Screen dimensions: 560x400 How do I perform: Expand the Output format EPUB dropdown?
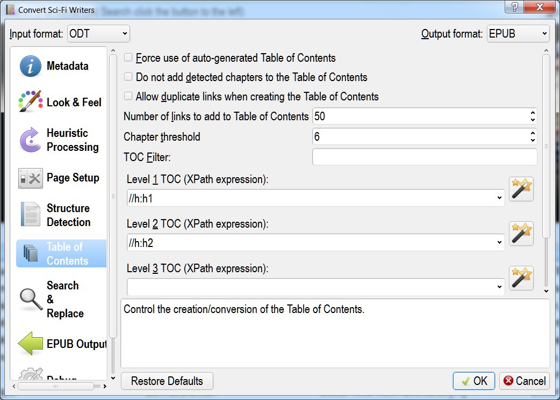point(518,34)
